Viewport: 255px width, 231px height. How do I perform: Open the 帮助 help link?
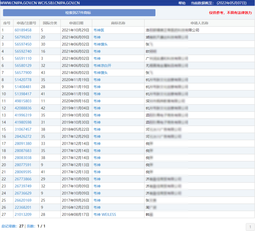182,3
